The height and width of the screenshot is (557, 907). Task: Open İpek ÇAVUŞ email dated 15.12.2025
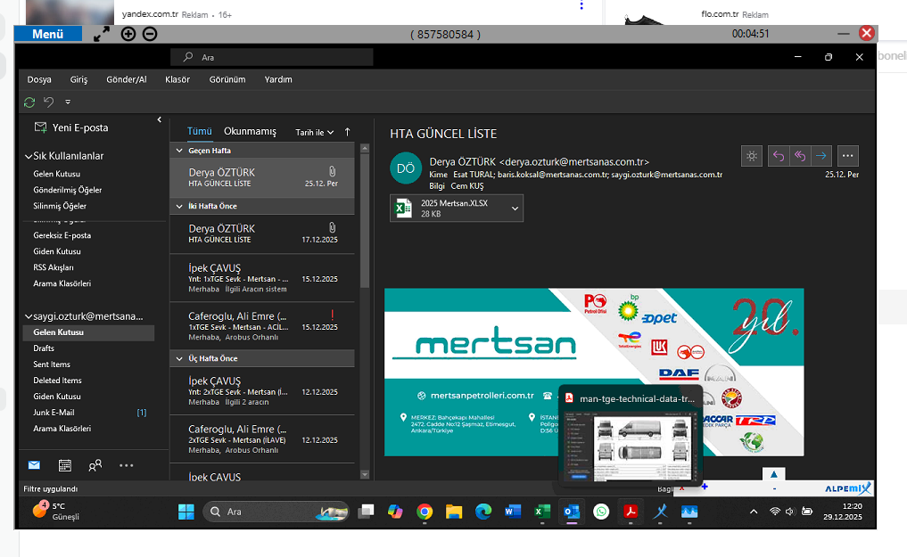(x=262, y=278)
